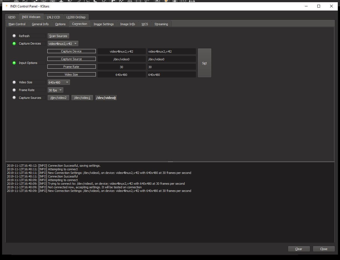The image size is (340, 260).
Task: Go to the Main Control tab
Action: (x=17, y=24)
